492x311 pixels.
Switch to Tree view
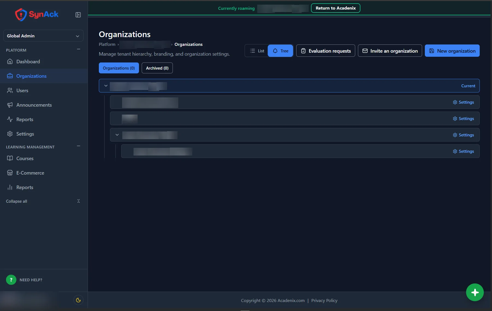point(280,51)
